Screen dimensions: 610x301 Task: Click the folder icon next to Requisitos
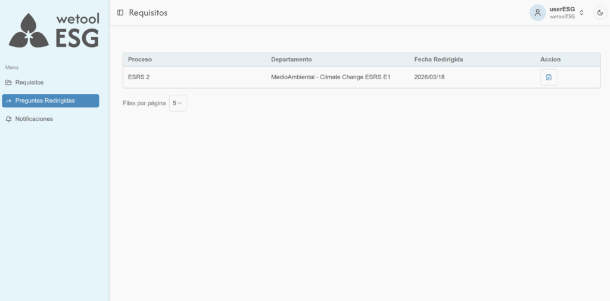(8, 82)
